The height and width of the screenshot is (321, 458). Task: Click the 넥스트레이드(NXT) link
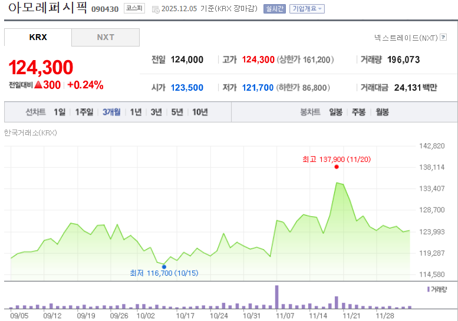coord(406,38)
